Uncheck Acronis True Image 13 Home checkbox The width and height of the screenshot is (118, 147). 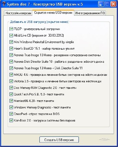click(x=11, y=68)
